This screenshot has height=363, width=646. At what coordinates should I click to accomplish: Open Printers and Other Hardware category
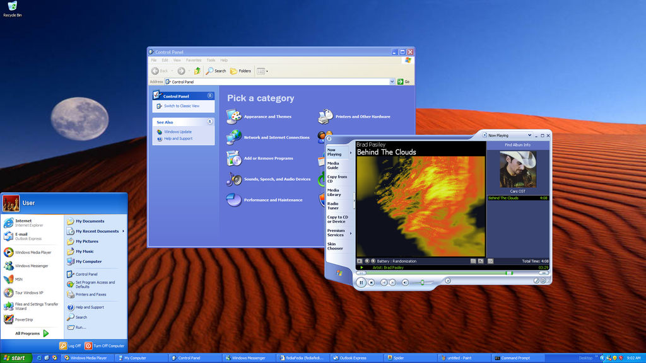tap(355, 117)
